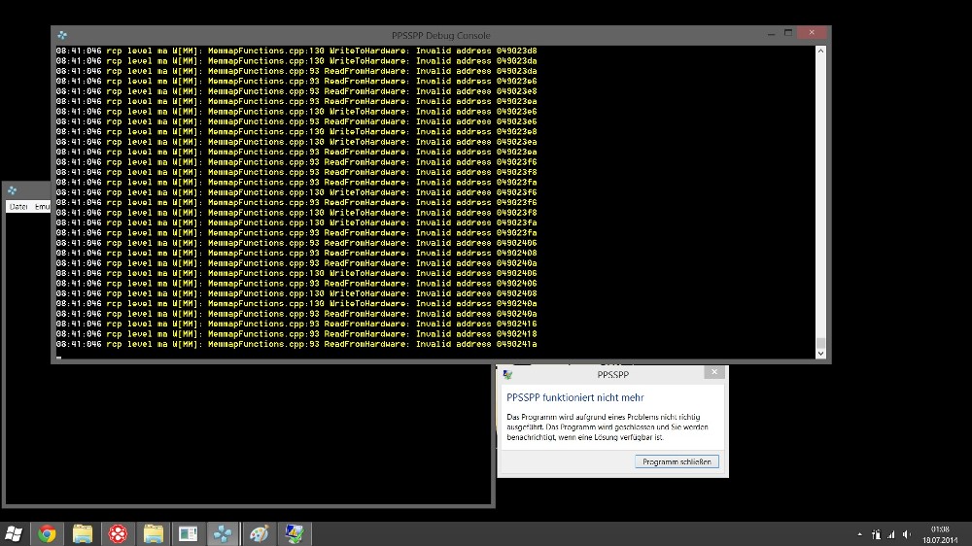Show hidden system tray icons arrow

(860, 534)
